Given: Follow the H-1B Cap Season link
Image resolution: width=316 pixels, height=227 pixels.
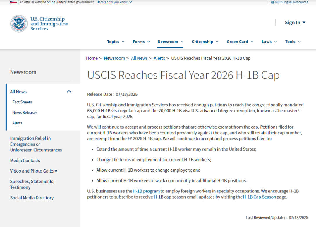Looking at the screenshot, I should point(259,197).
